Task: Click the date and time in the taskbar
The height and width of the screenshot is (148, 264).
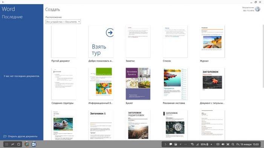Action: [247, 144]
